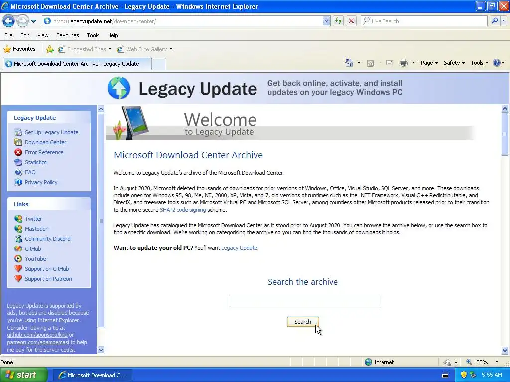Open the Edit menu
Screen dimensions: 510x382
(25, 35)
